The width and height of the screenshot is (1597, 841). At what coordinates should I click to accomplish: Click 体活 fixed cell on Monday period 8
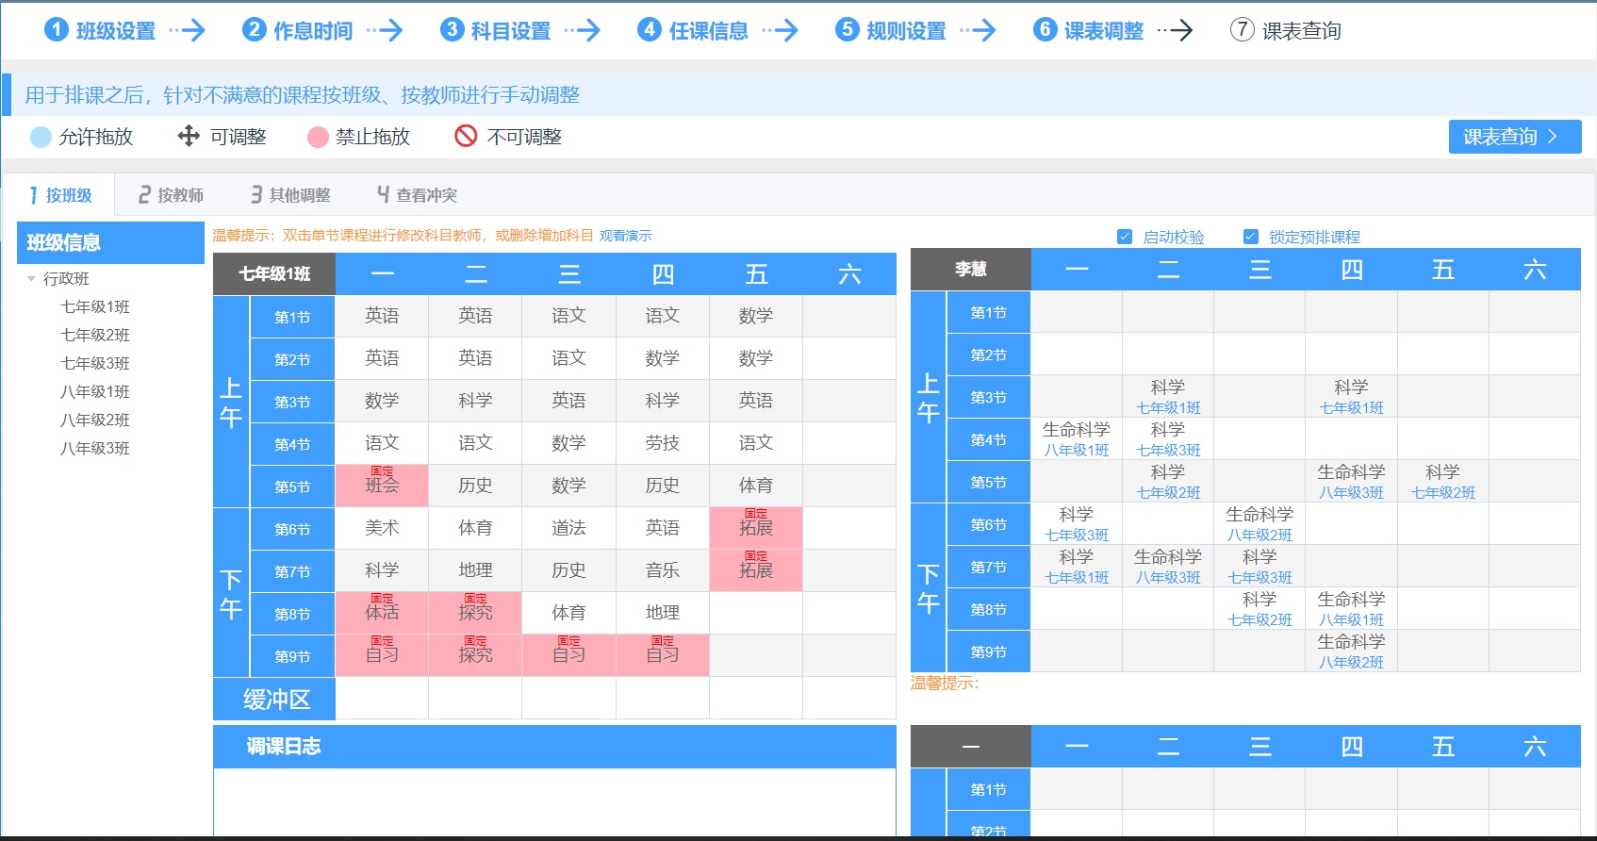pyautogui.click(x=382, y=613)
